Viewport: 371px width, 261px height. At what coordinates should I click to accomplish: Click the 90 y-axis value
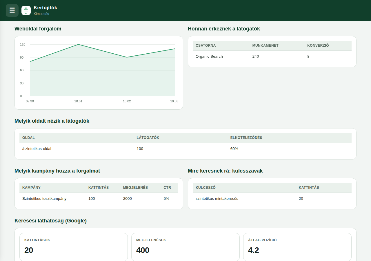point(22,57)
